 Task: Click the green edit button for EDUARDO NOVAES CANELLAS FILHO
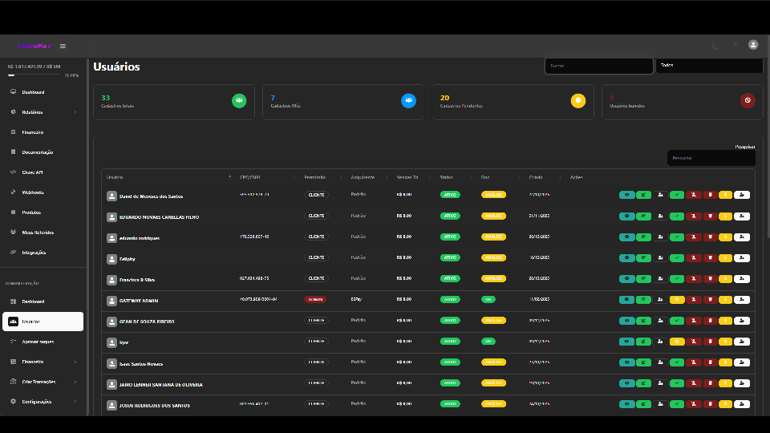[643, 216]
